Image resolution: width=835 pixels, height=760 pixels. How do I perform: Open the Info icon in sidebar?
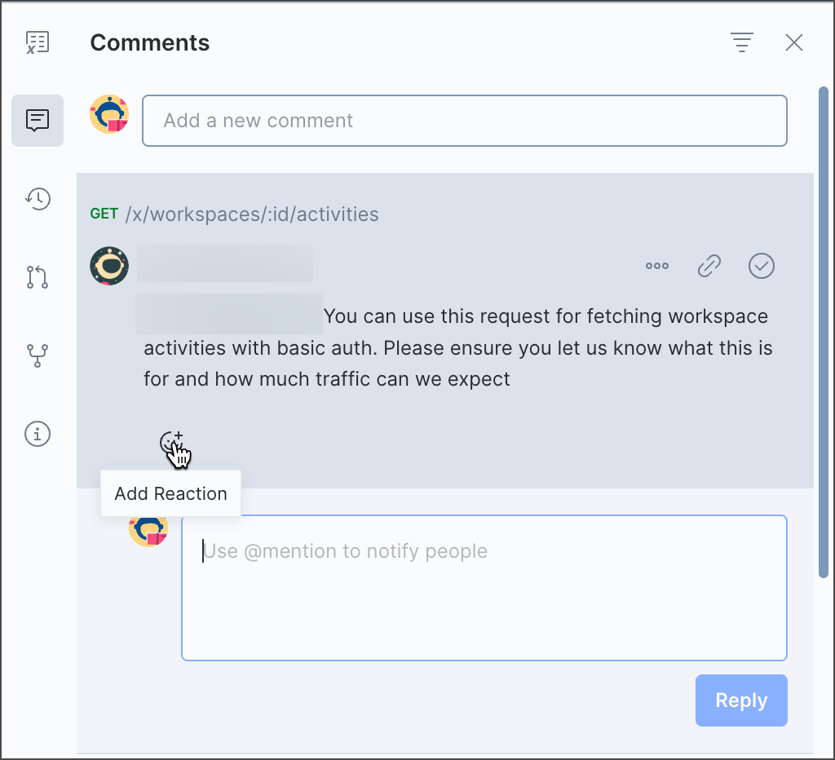tap(38, 434)
